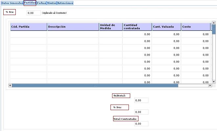Click the % Iva field applied to contract
The image size is (217, 131).
(x=34, y=13)
